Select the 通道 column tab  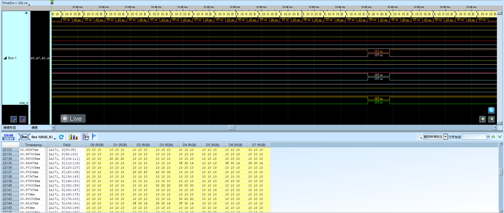[x=34, y=127]
